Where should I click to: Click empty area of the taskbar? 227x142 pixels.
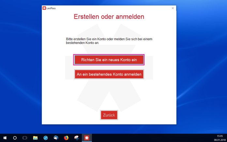[145, 138]
